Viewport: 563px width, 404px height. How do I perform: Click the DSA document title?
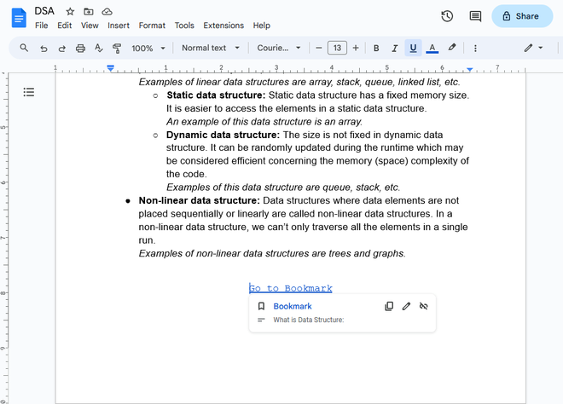pyautogui.click(x=44, y=11)
